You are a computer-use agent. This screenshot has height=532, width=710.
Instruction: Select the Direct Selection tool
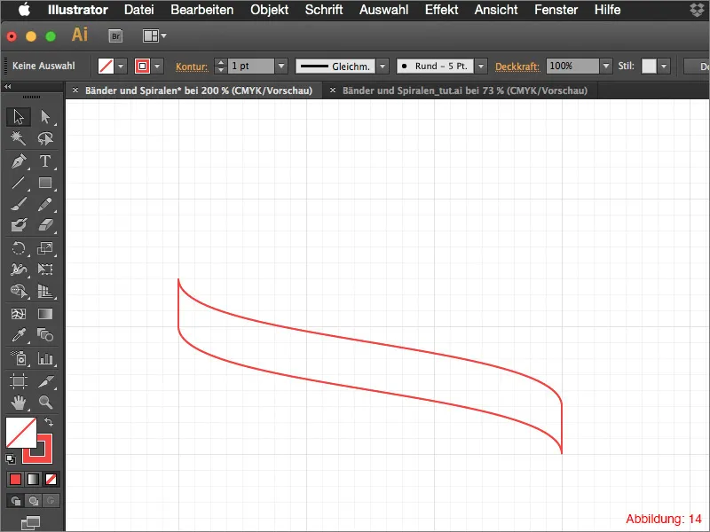coord(45,117)
